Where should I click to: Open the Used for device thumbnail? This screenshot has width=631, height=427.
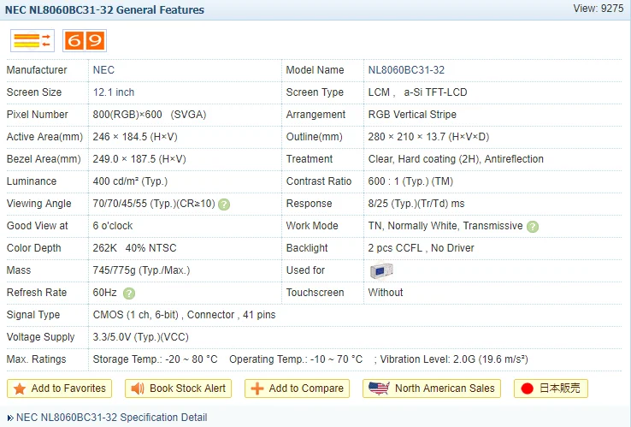tap(381, 270)
